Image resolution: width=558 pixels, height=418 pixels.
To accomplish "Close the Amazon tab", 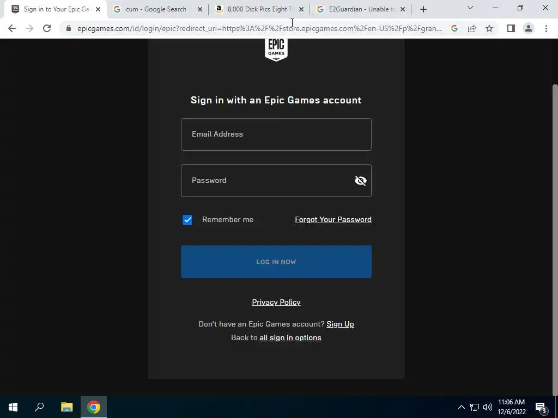I will (301, 10).
